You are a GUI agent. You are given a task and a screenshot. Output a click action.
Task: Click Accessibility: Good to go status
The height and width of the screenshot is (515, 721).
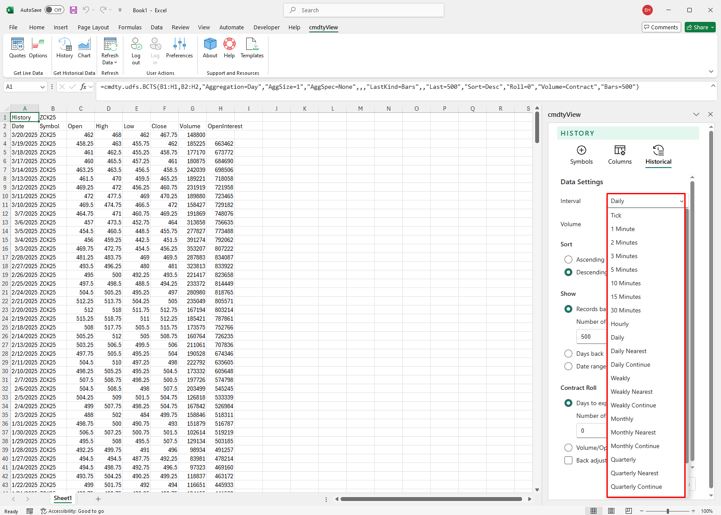(x=72, y=511)
